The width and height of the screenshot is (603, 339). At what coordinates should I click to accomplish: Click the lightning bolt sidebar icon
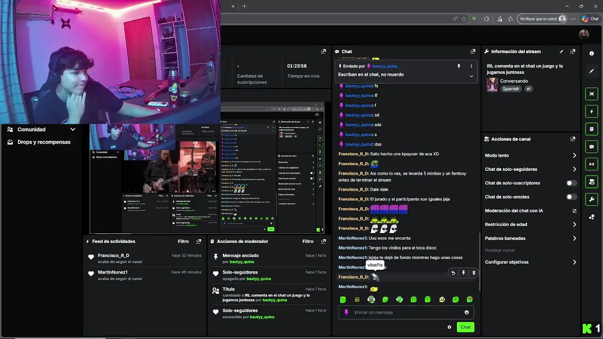(x=592, y=112)
